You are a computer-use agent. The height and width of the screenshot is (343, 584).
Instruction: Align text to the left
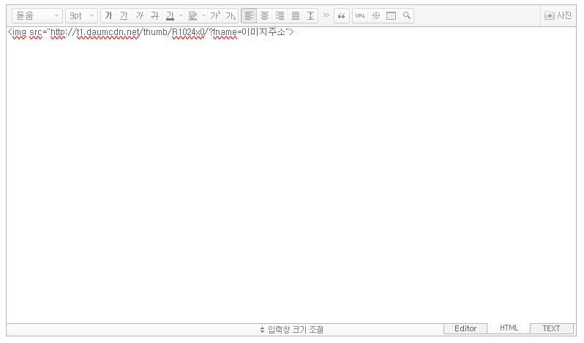pyautogui.click(x=249, y=15)
